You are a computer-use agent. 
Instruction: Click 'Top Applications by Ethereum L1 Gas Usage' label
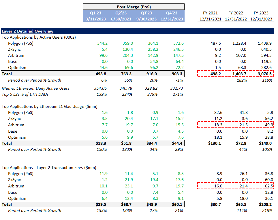tap(50, 107)
